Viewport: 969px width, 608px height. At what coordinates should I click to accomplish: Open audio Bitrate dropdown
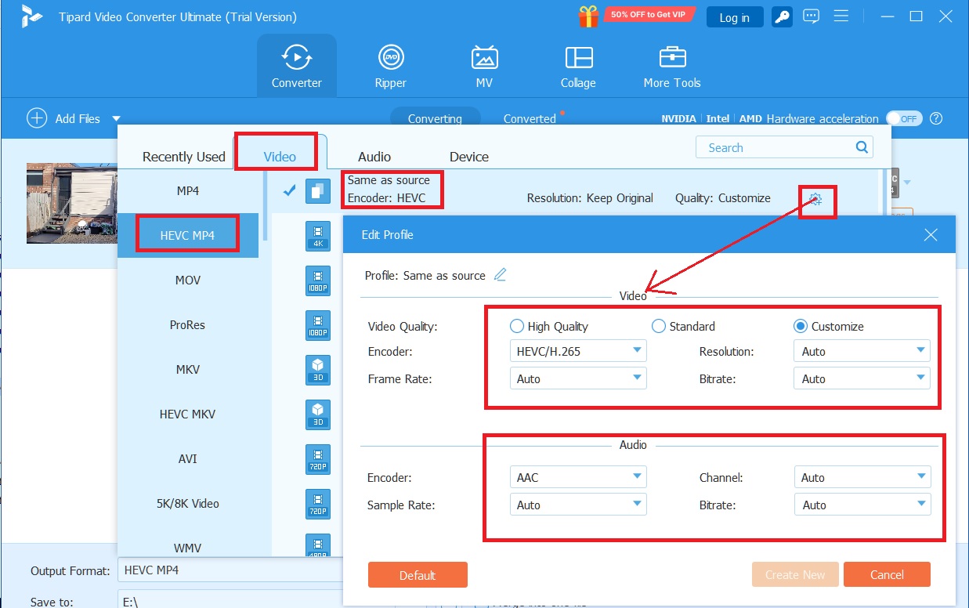click(x=862, y=505)
